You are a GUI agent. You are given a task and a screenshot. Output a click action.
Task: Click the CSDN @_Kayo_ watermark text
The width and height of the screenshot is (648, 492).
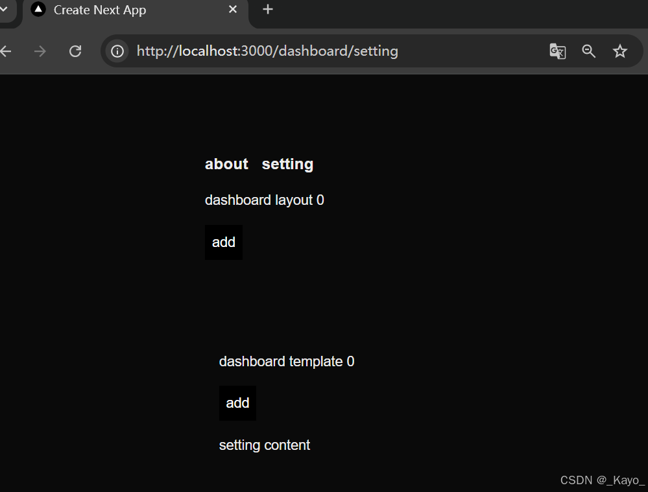coord(601,480)
